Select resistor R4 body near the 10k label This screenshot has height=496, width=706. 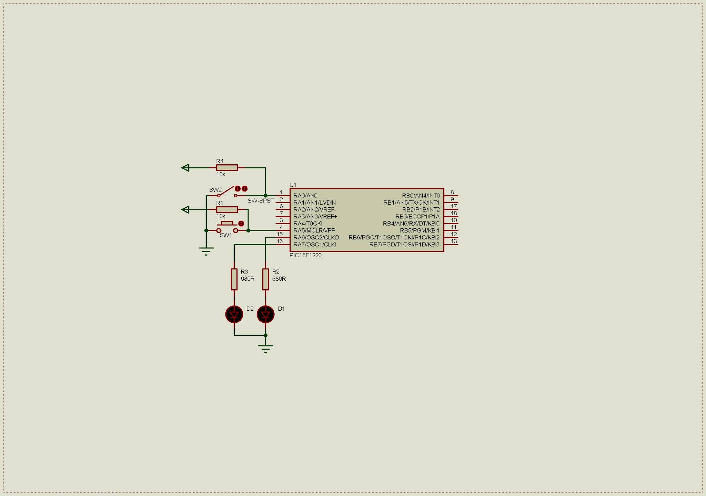coord(227,168)
